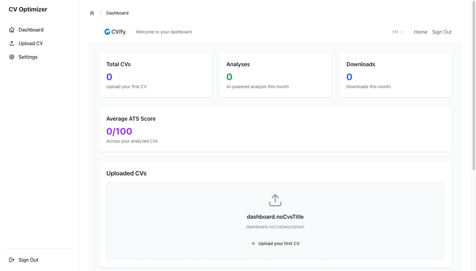Click the CVify logo in the header
The image size is (476, 271).
coord(115,32)
